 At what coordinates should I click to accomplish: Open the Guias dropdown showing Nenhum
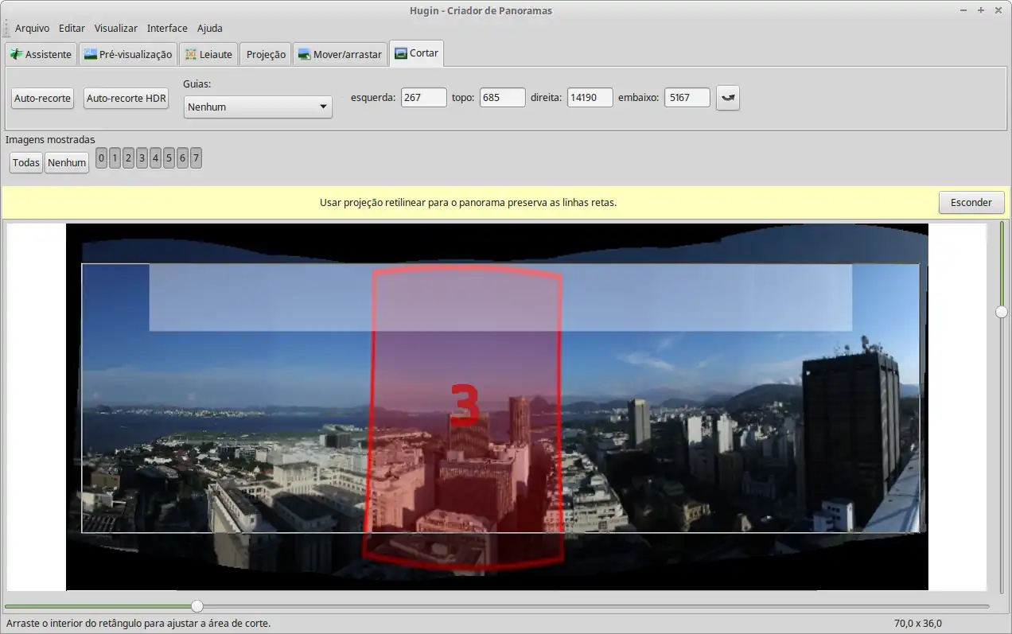tap(258, 107)
